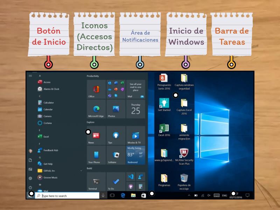Open Feedback Hub from app list
This screenshot has width=280, height=210.
(x=48, y=150)
